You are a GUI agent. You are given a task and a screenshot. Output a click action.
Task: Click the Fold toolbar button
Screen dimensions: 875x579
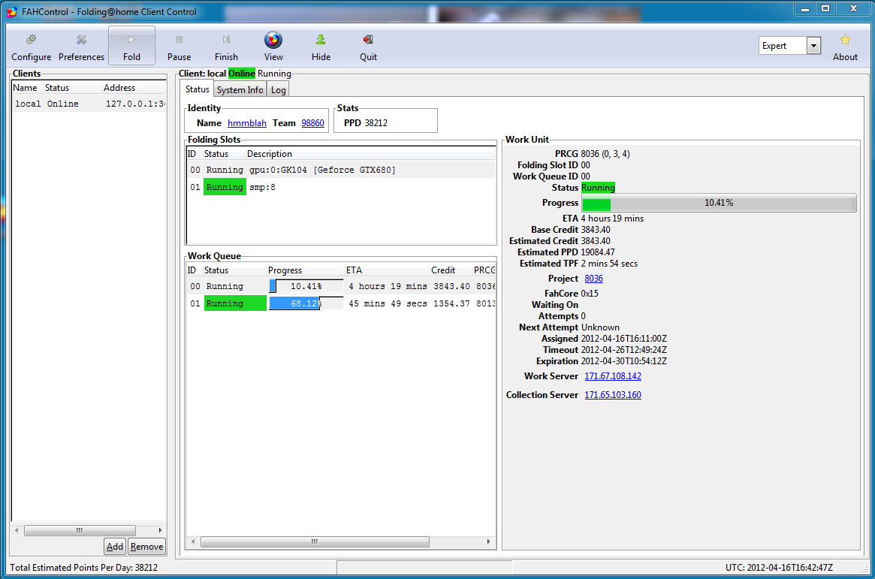[x=131, y=47]
